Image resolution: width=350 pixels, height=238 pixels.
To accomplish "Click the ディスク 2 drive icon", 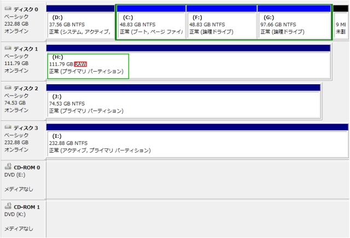I will pos(8,88).
